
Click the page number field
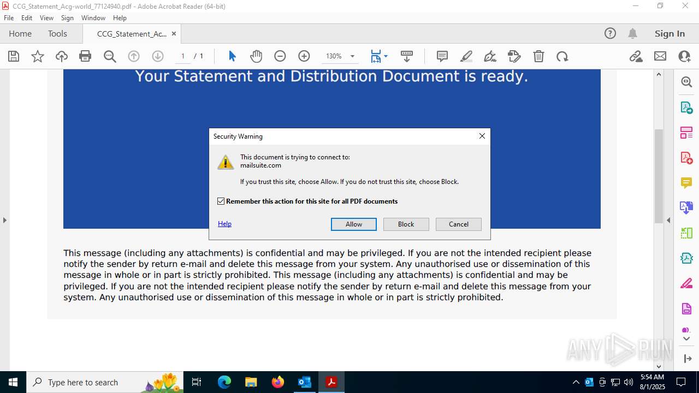[183, 56]
